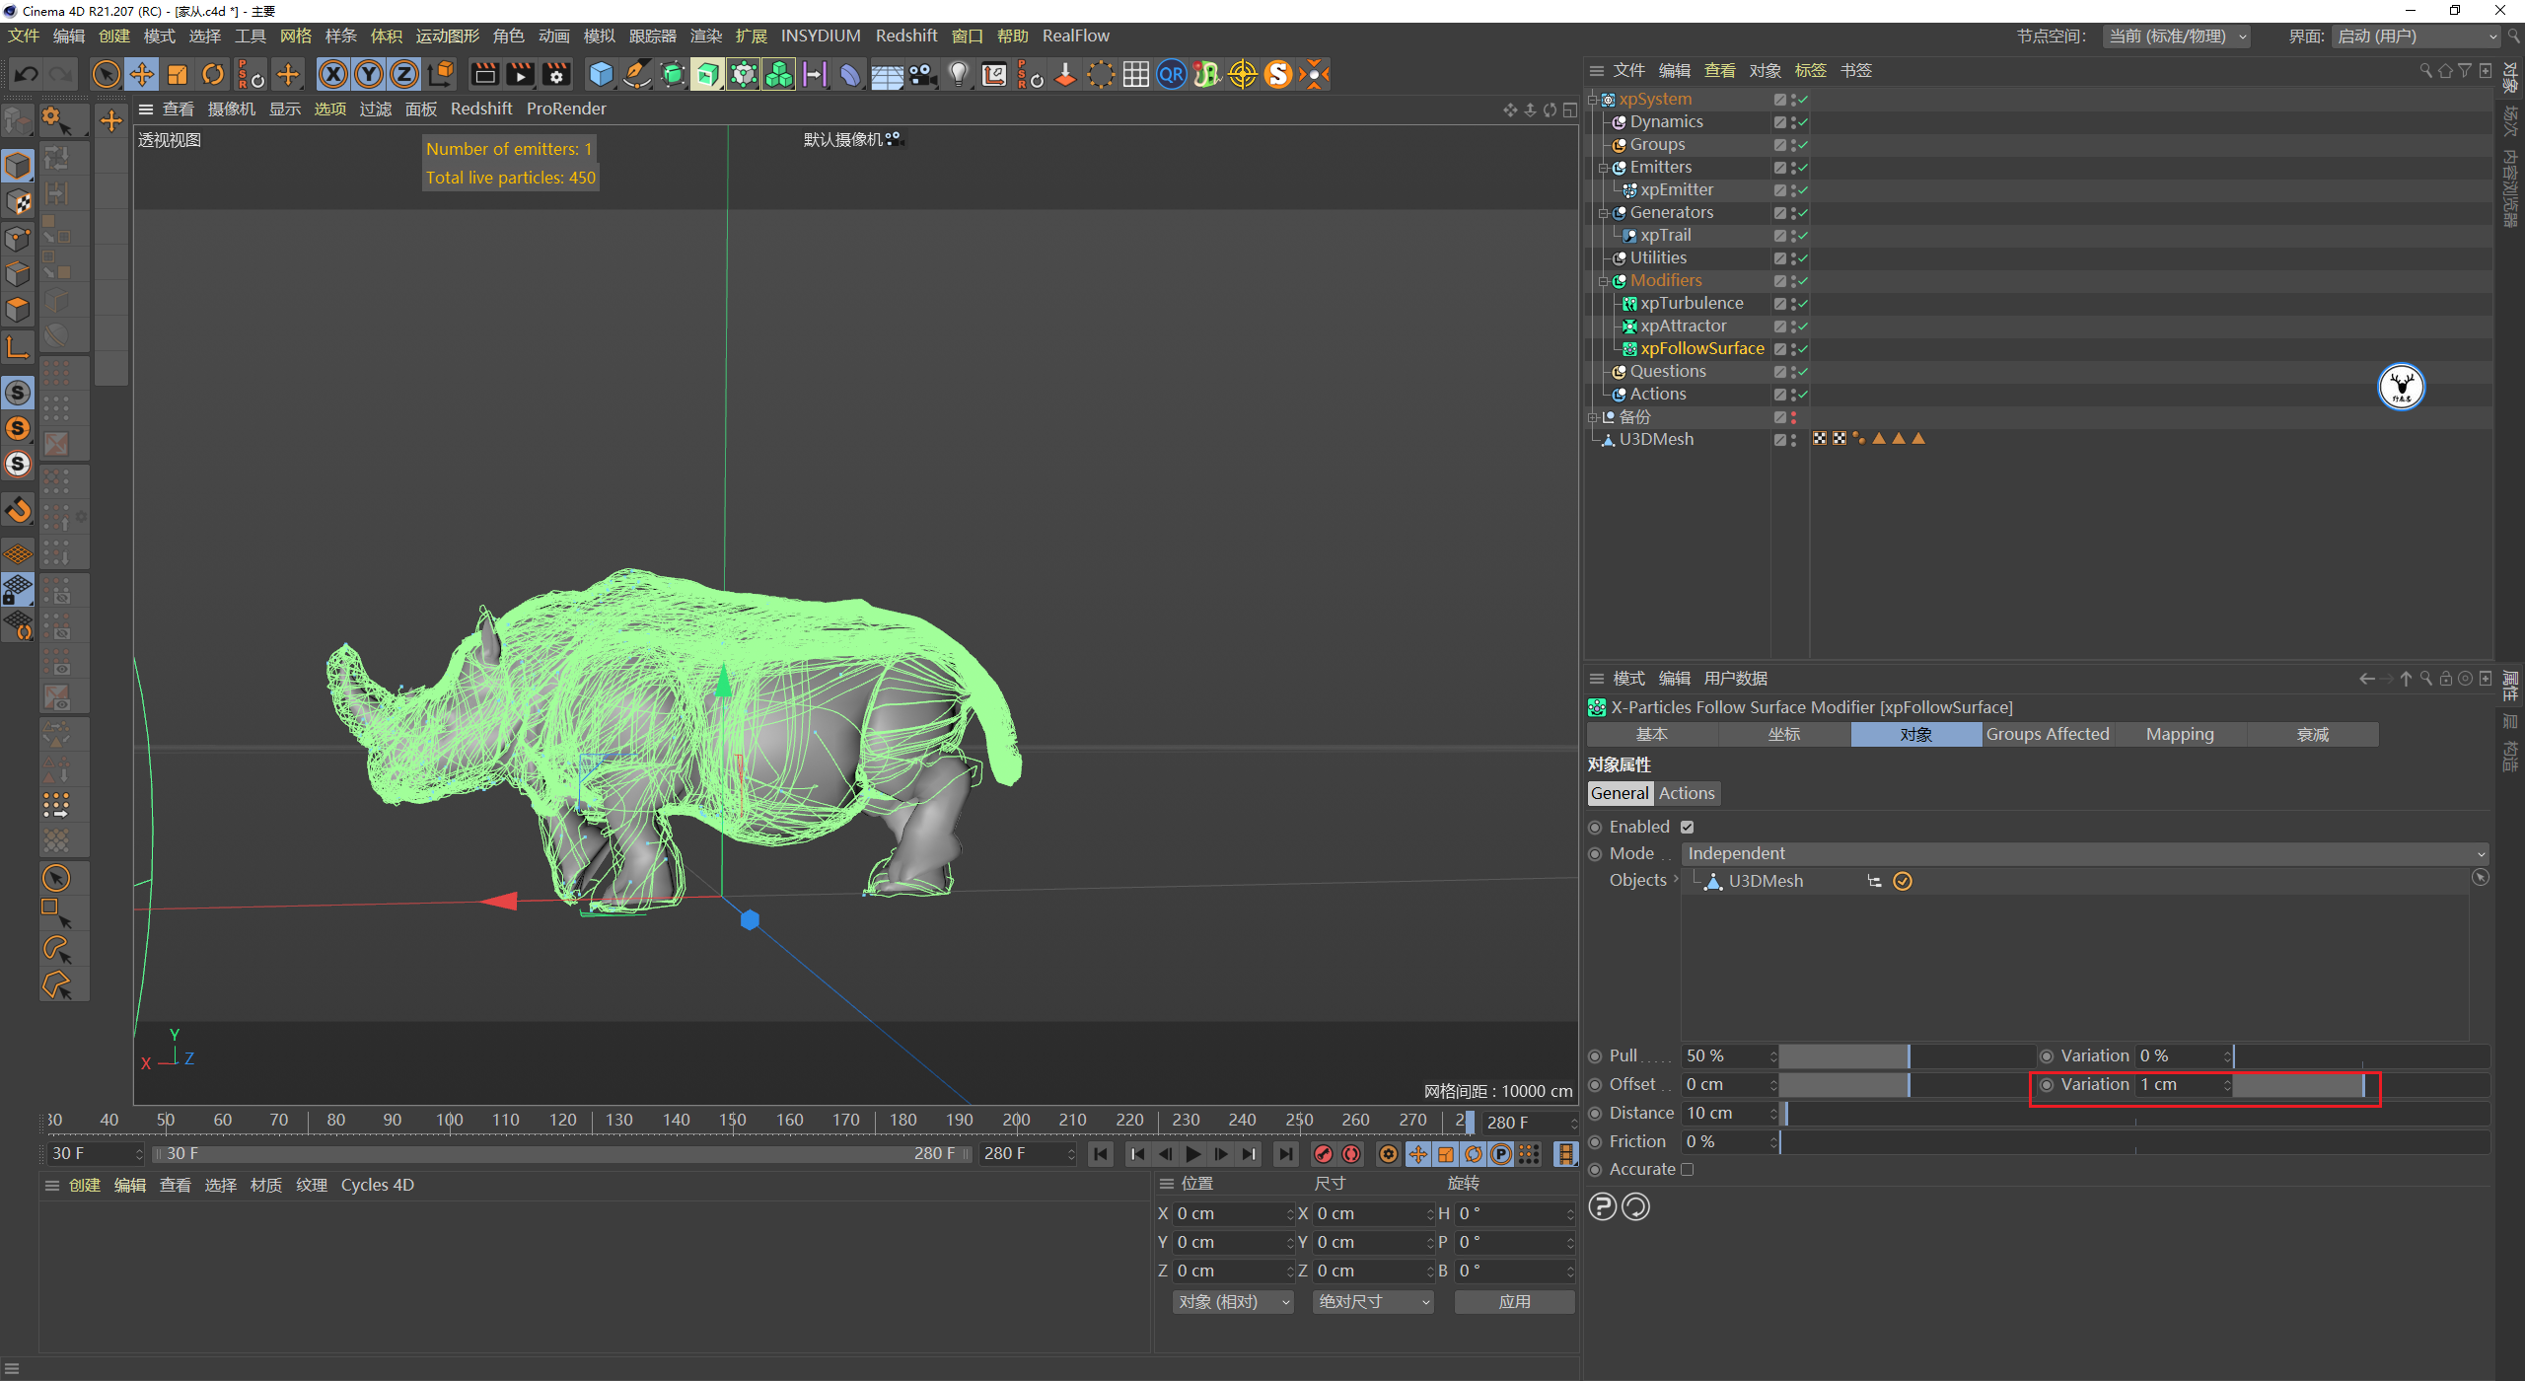Open the 绝对尺寸 size mode dropdown

(1373, 1302)
